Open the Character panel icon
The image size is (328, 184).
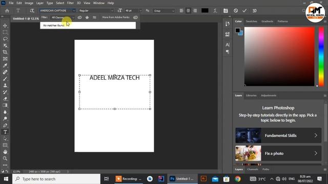point(228,44)
